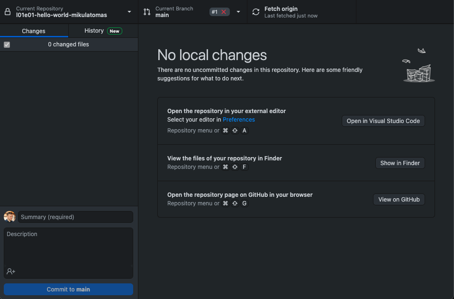Click the Summary (required) input field

coord(75,217)
